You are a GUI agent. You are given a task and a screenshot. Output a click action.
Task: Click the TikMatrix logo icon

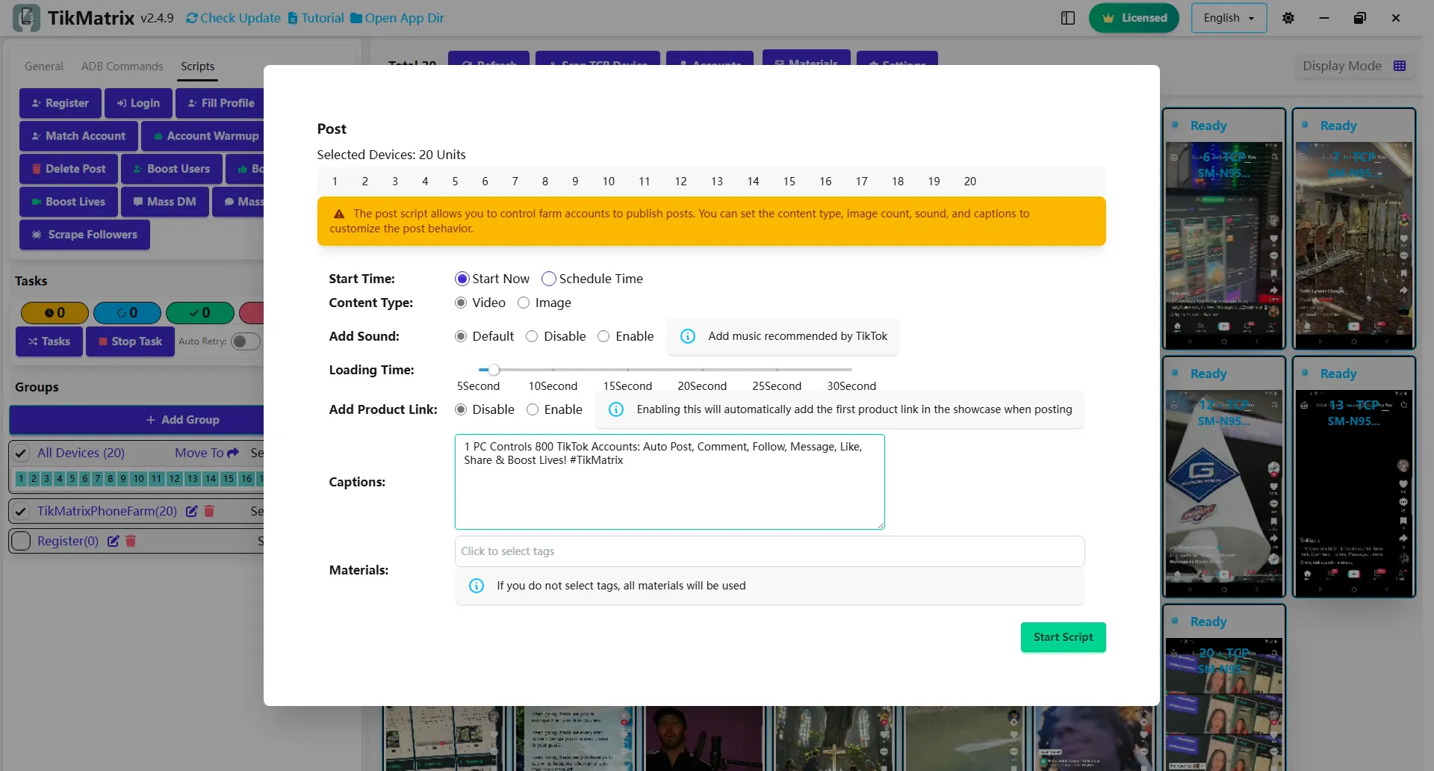pos(27,17)
